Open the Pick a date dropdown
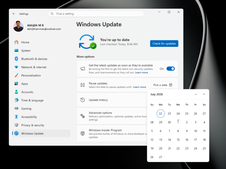This screenshot has width=226, height=169. coord(163,85)
